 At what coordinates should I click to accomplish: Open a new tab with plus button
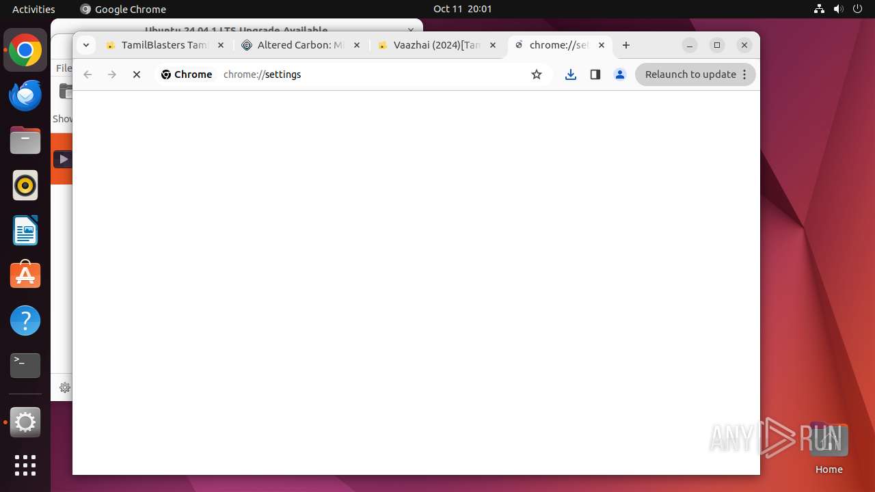tap(626, 45)
